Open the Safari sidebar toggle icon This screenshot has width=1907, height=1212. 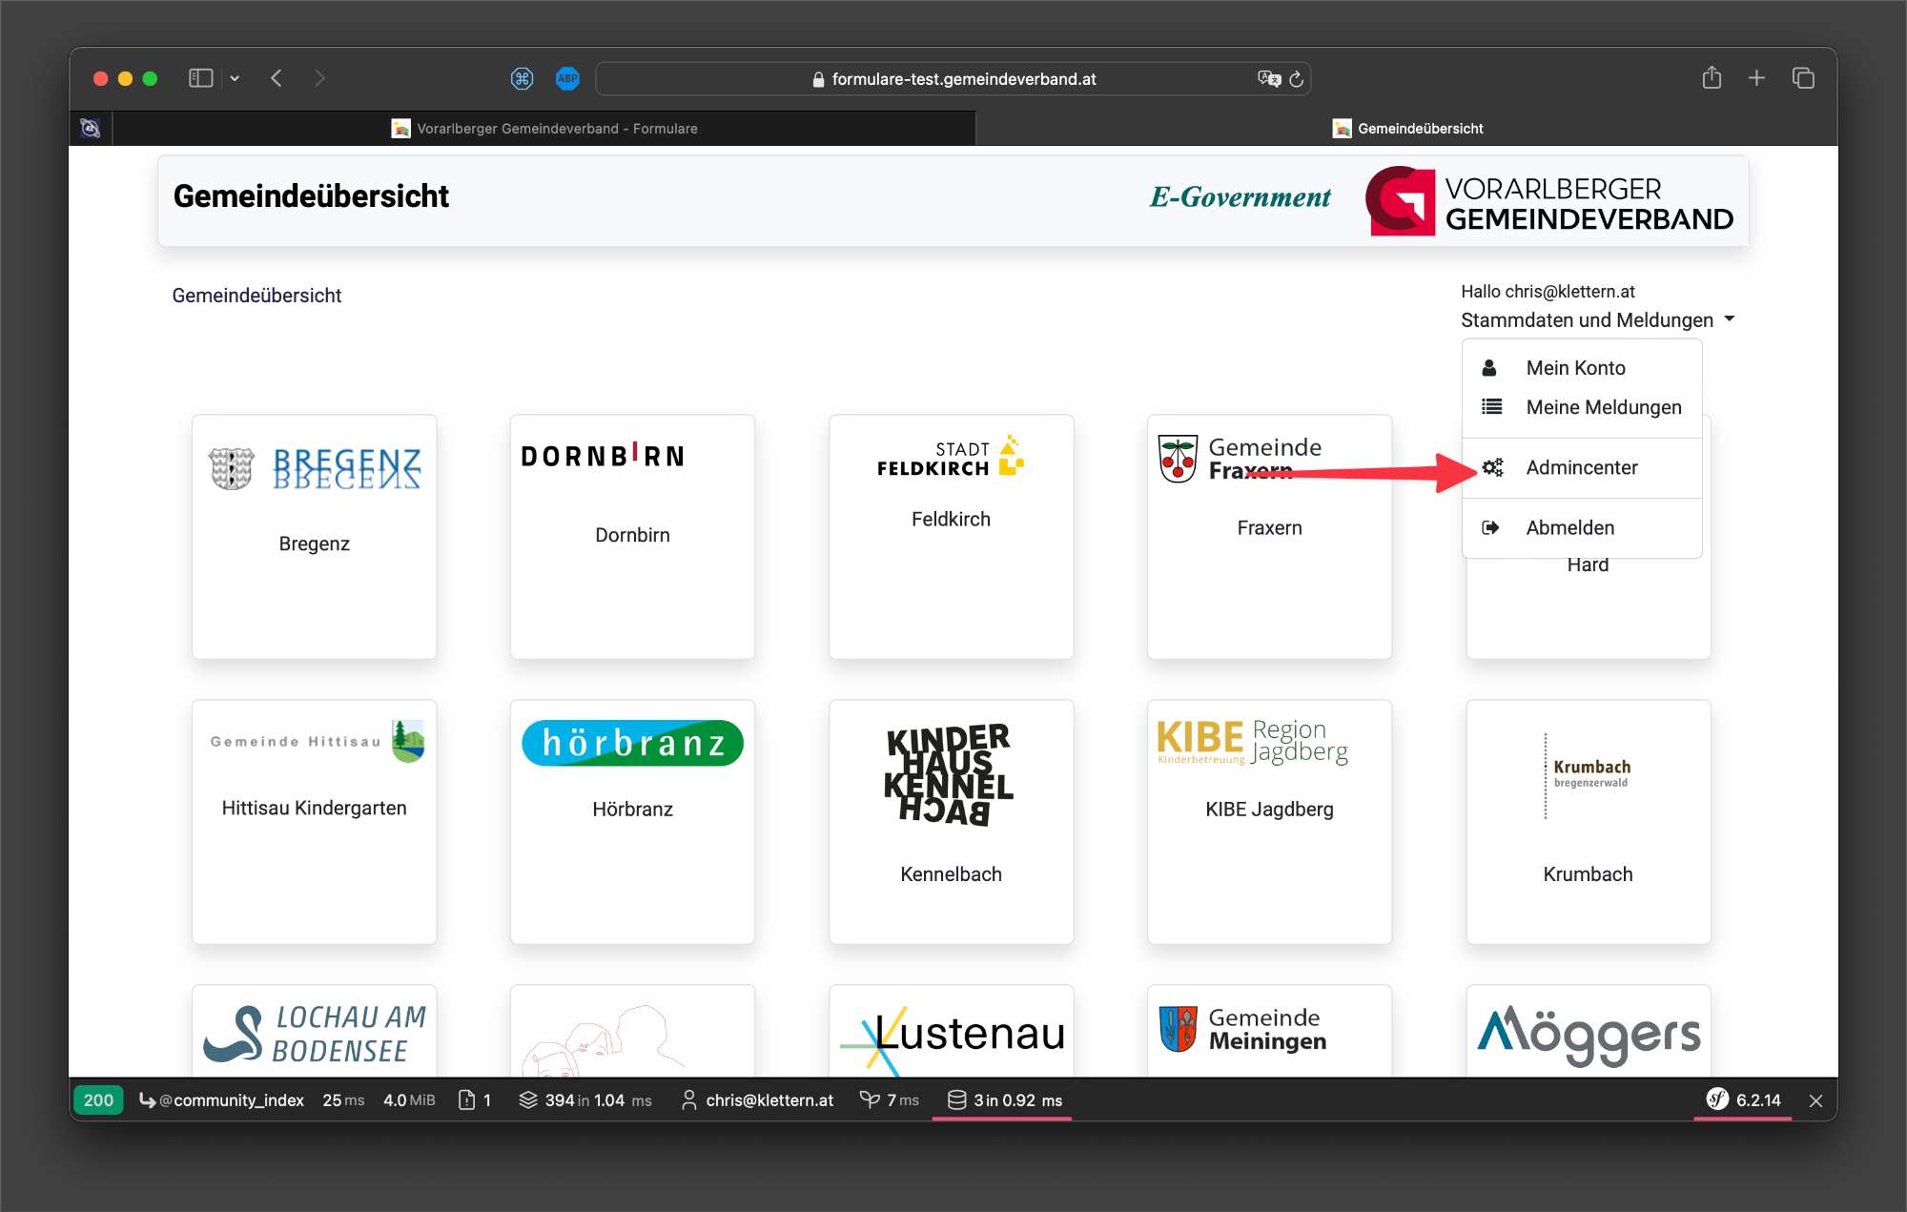tap(200, 78)
